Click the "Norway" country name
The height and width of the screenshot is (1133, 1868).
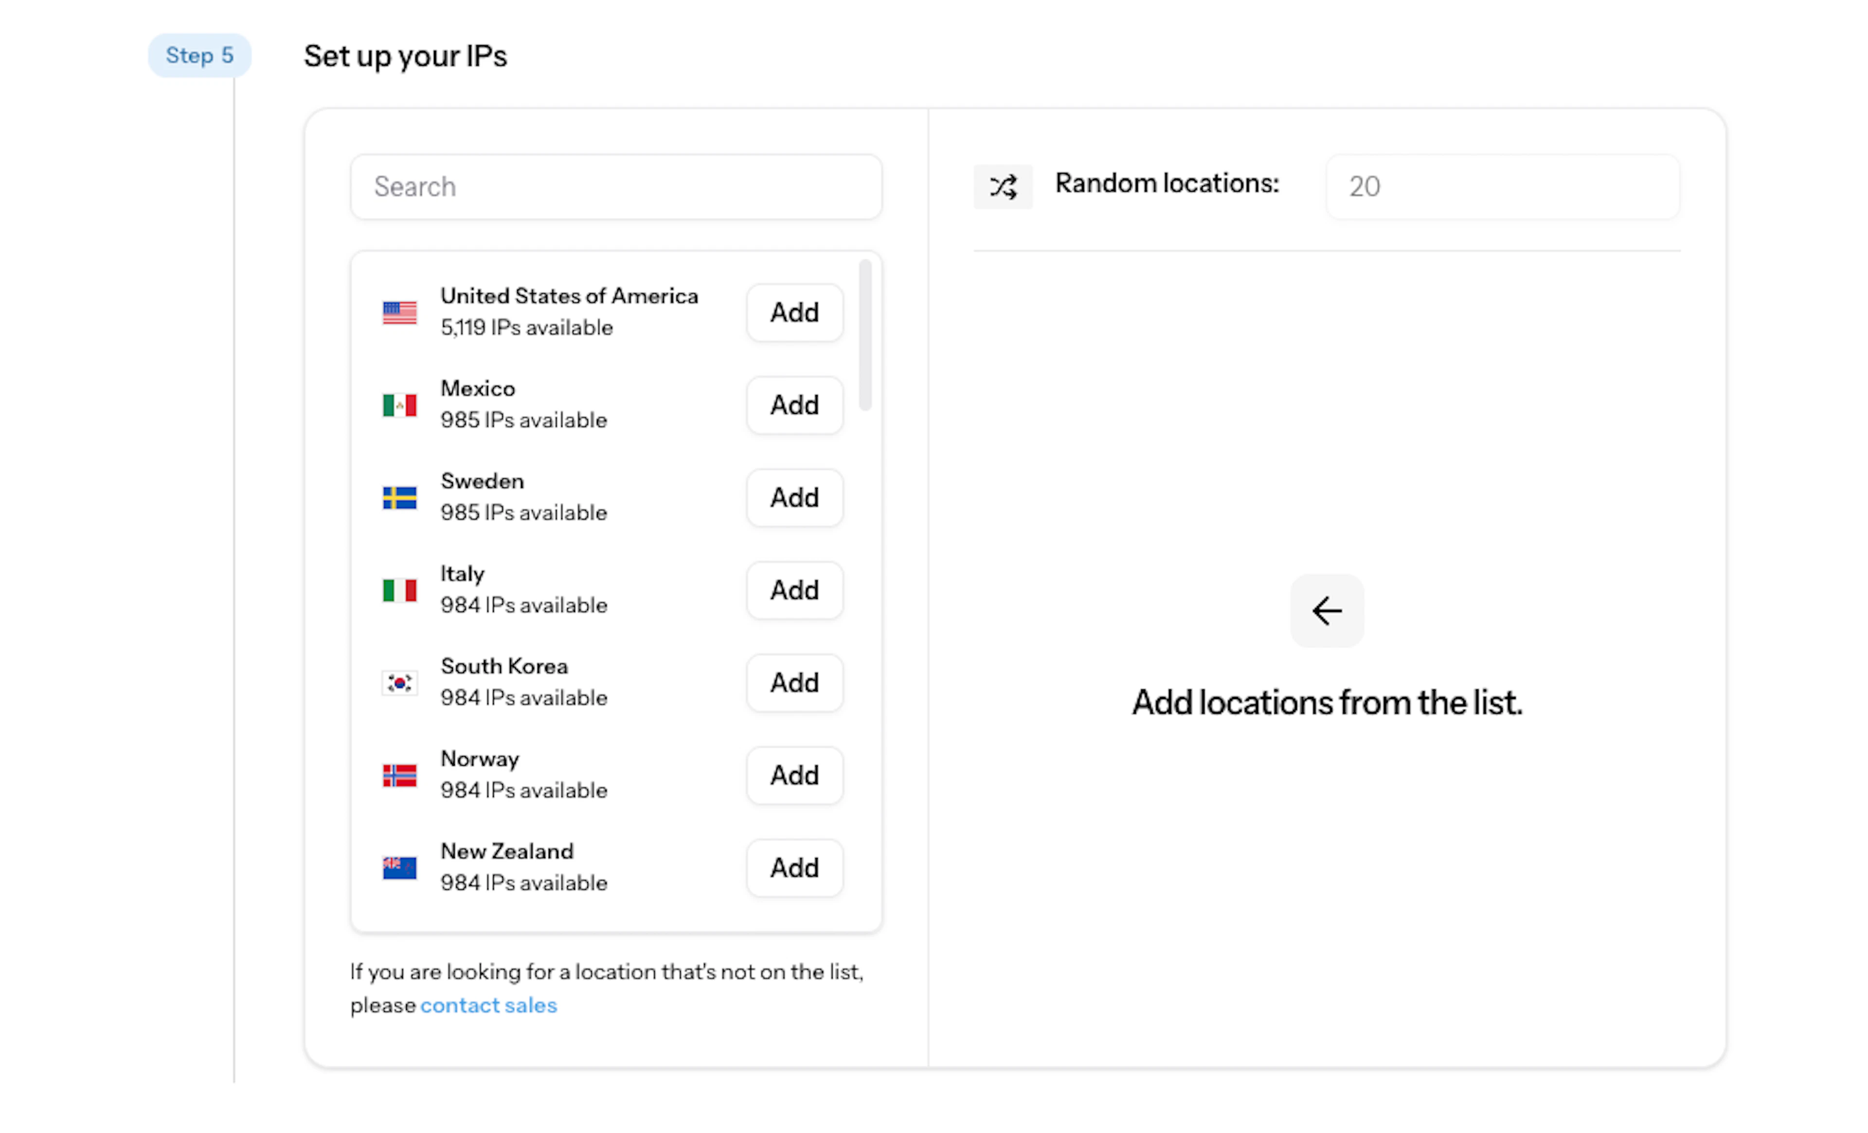(480, 759)
